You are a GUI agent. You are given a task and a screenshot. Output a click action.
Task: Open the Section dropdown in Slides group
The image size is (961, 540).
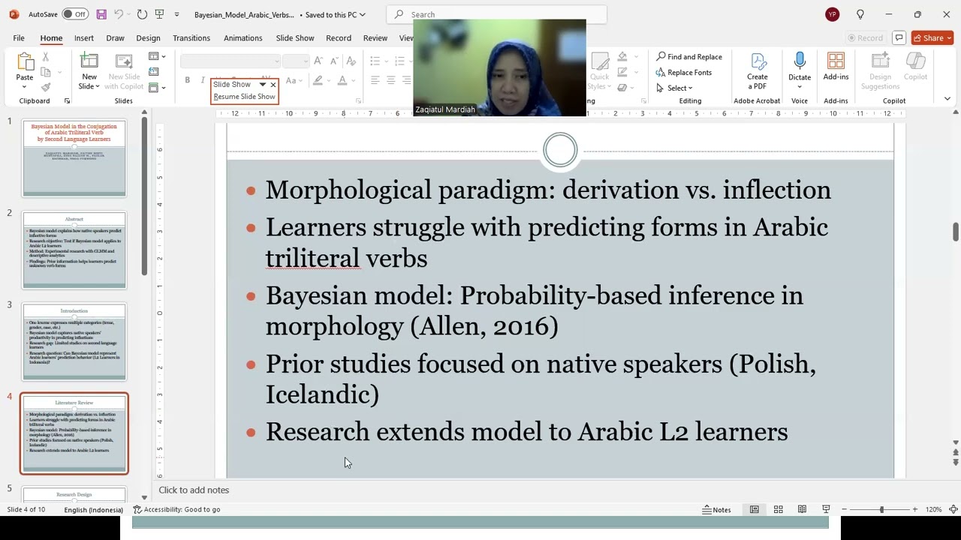coord(156,88)
